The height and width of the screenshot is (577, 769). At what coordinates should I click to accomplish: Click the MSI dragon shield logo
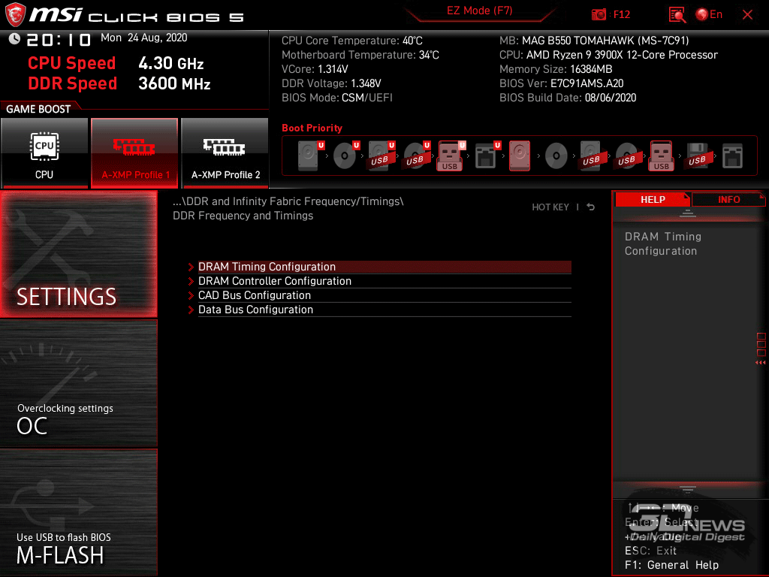pyautogui.click(x=15, y=15)
